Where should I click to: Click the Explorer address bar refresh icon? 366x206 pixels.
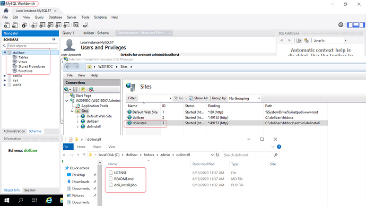click(x=217, y=155)
